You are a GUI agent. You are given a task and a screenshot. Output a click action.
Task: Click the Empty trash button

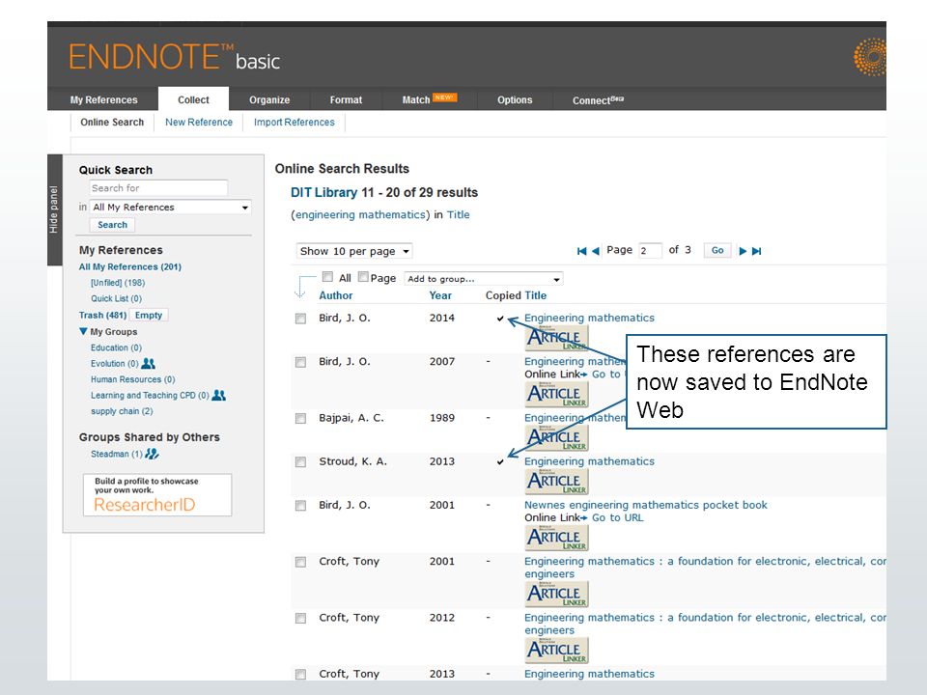pyautogui.click(x=149, y=315)
